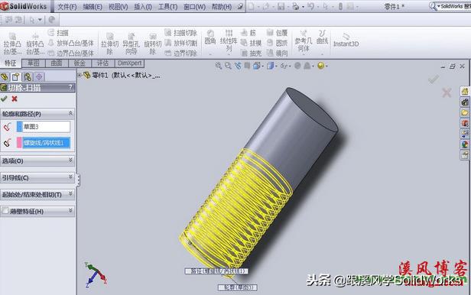
Task: Select the Rib (筋) tool
Action: (248, 32)
